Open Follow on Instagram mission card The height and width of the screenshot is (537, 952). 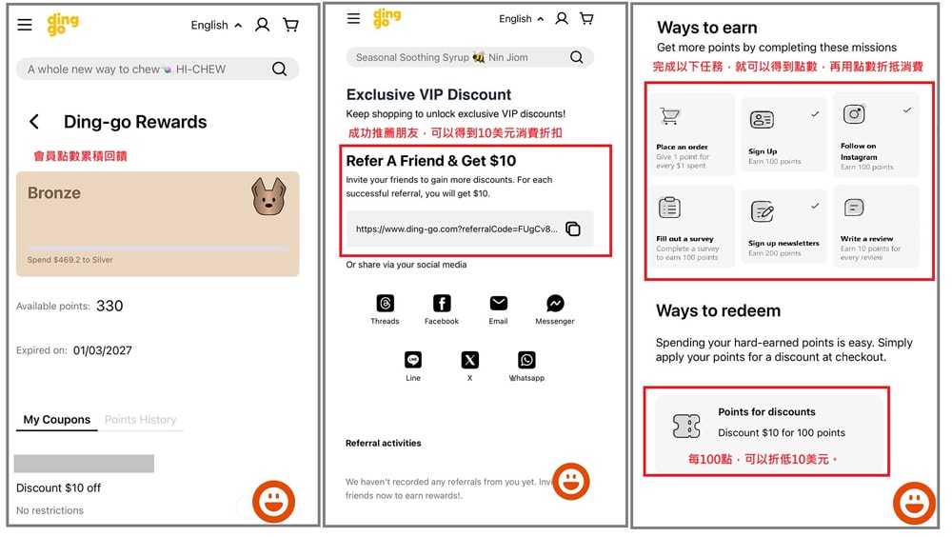coord(876,135)
